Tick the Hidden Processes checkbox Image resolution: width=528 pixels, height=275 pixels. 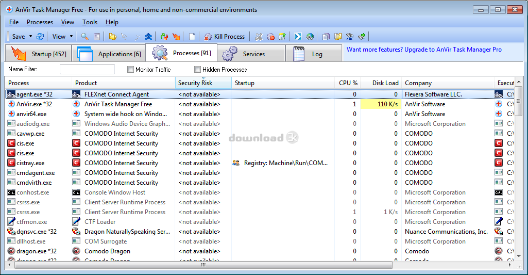(x=197, y=70)
